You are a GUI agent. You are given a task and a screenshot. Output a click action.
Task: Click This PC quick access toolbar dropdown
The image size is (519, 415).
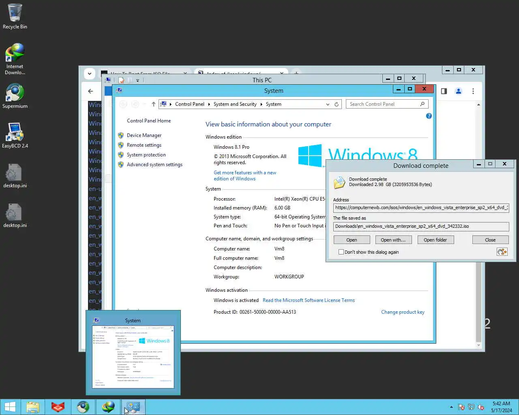tap(137, 80)
